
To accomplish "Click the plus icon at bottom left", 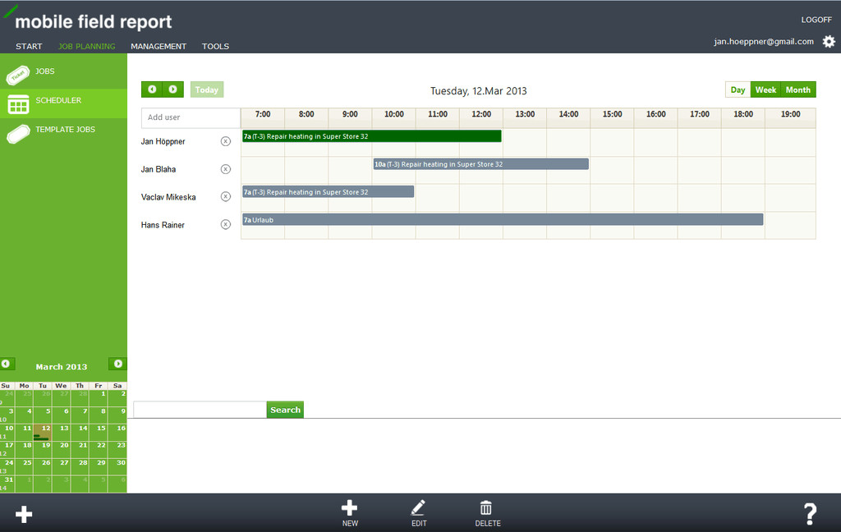I will pyautogui.click(x=23, y=514).
